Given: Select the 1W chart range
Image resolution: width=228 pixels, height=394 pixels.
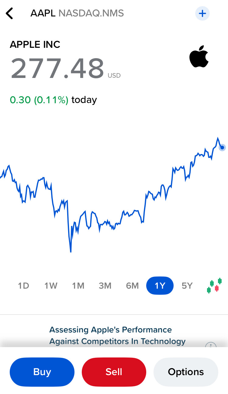Looking at the screenshot, I should pyautogui.click(x=51, y=286).
